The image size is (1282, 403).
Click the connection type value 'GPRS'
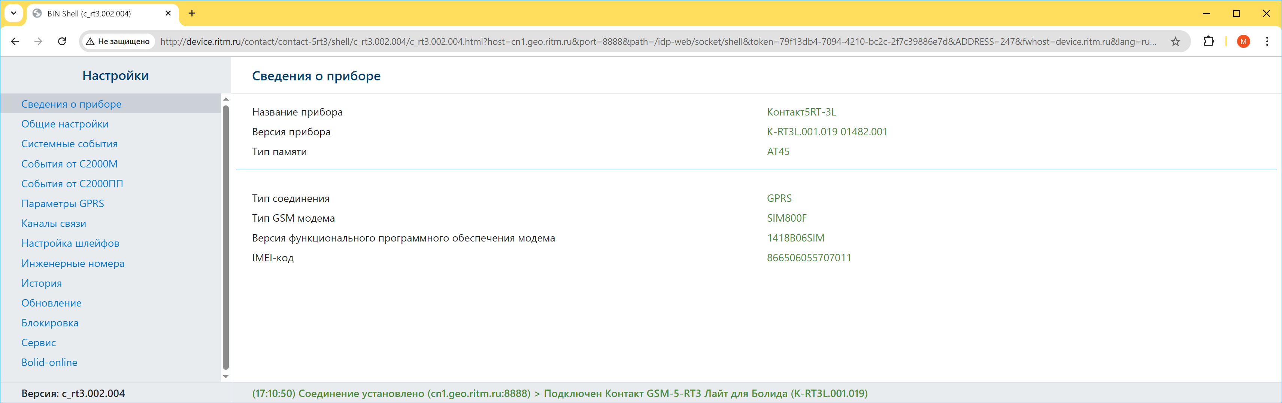779,198
